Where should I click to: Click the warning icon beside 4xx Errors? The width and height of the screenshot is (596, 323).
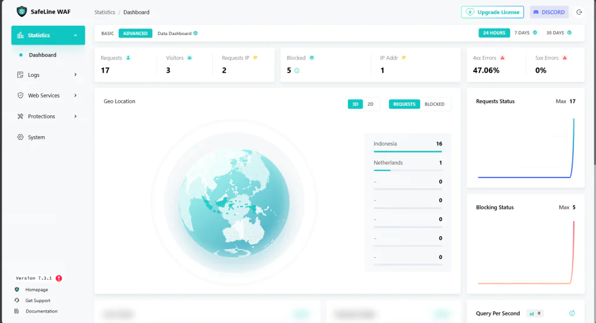502,58
